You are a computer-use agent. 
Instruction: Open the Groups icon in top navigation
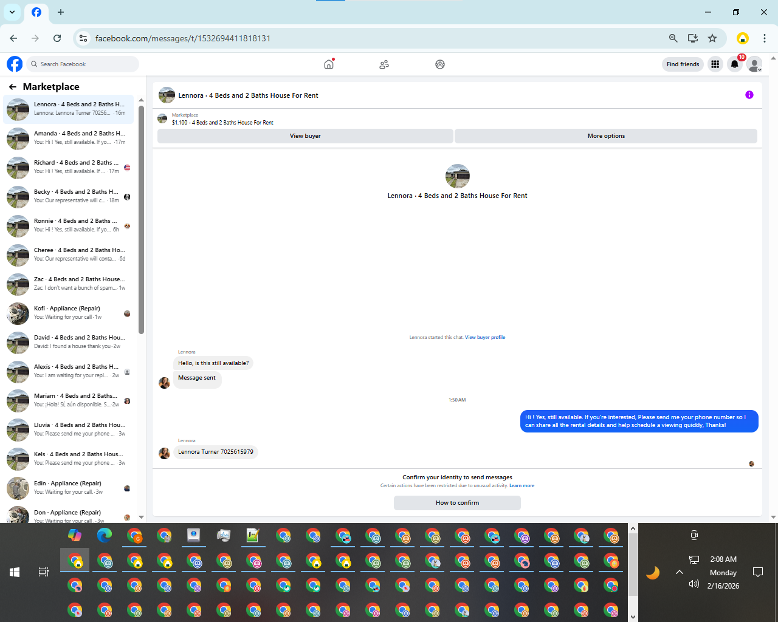pyautogui.click(x=440, y=64)
